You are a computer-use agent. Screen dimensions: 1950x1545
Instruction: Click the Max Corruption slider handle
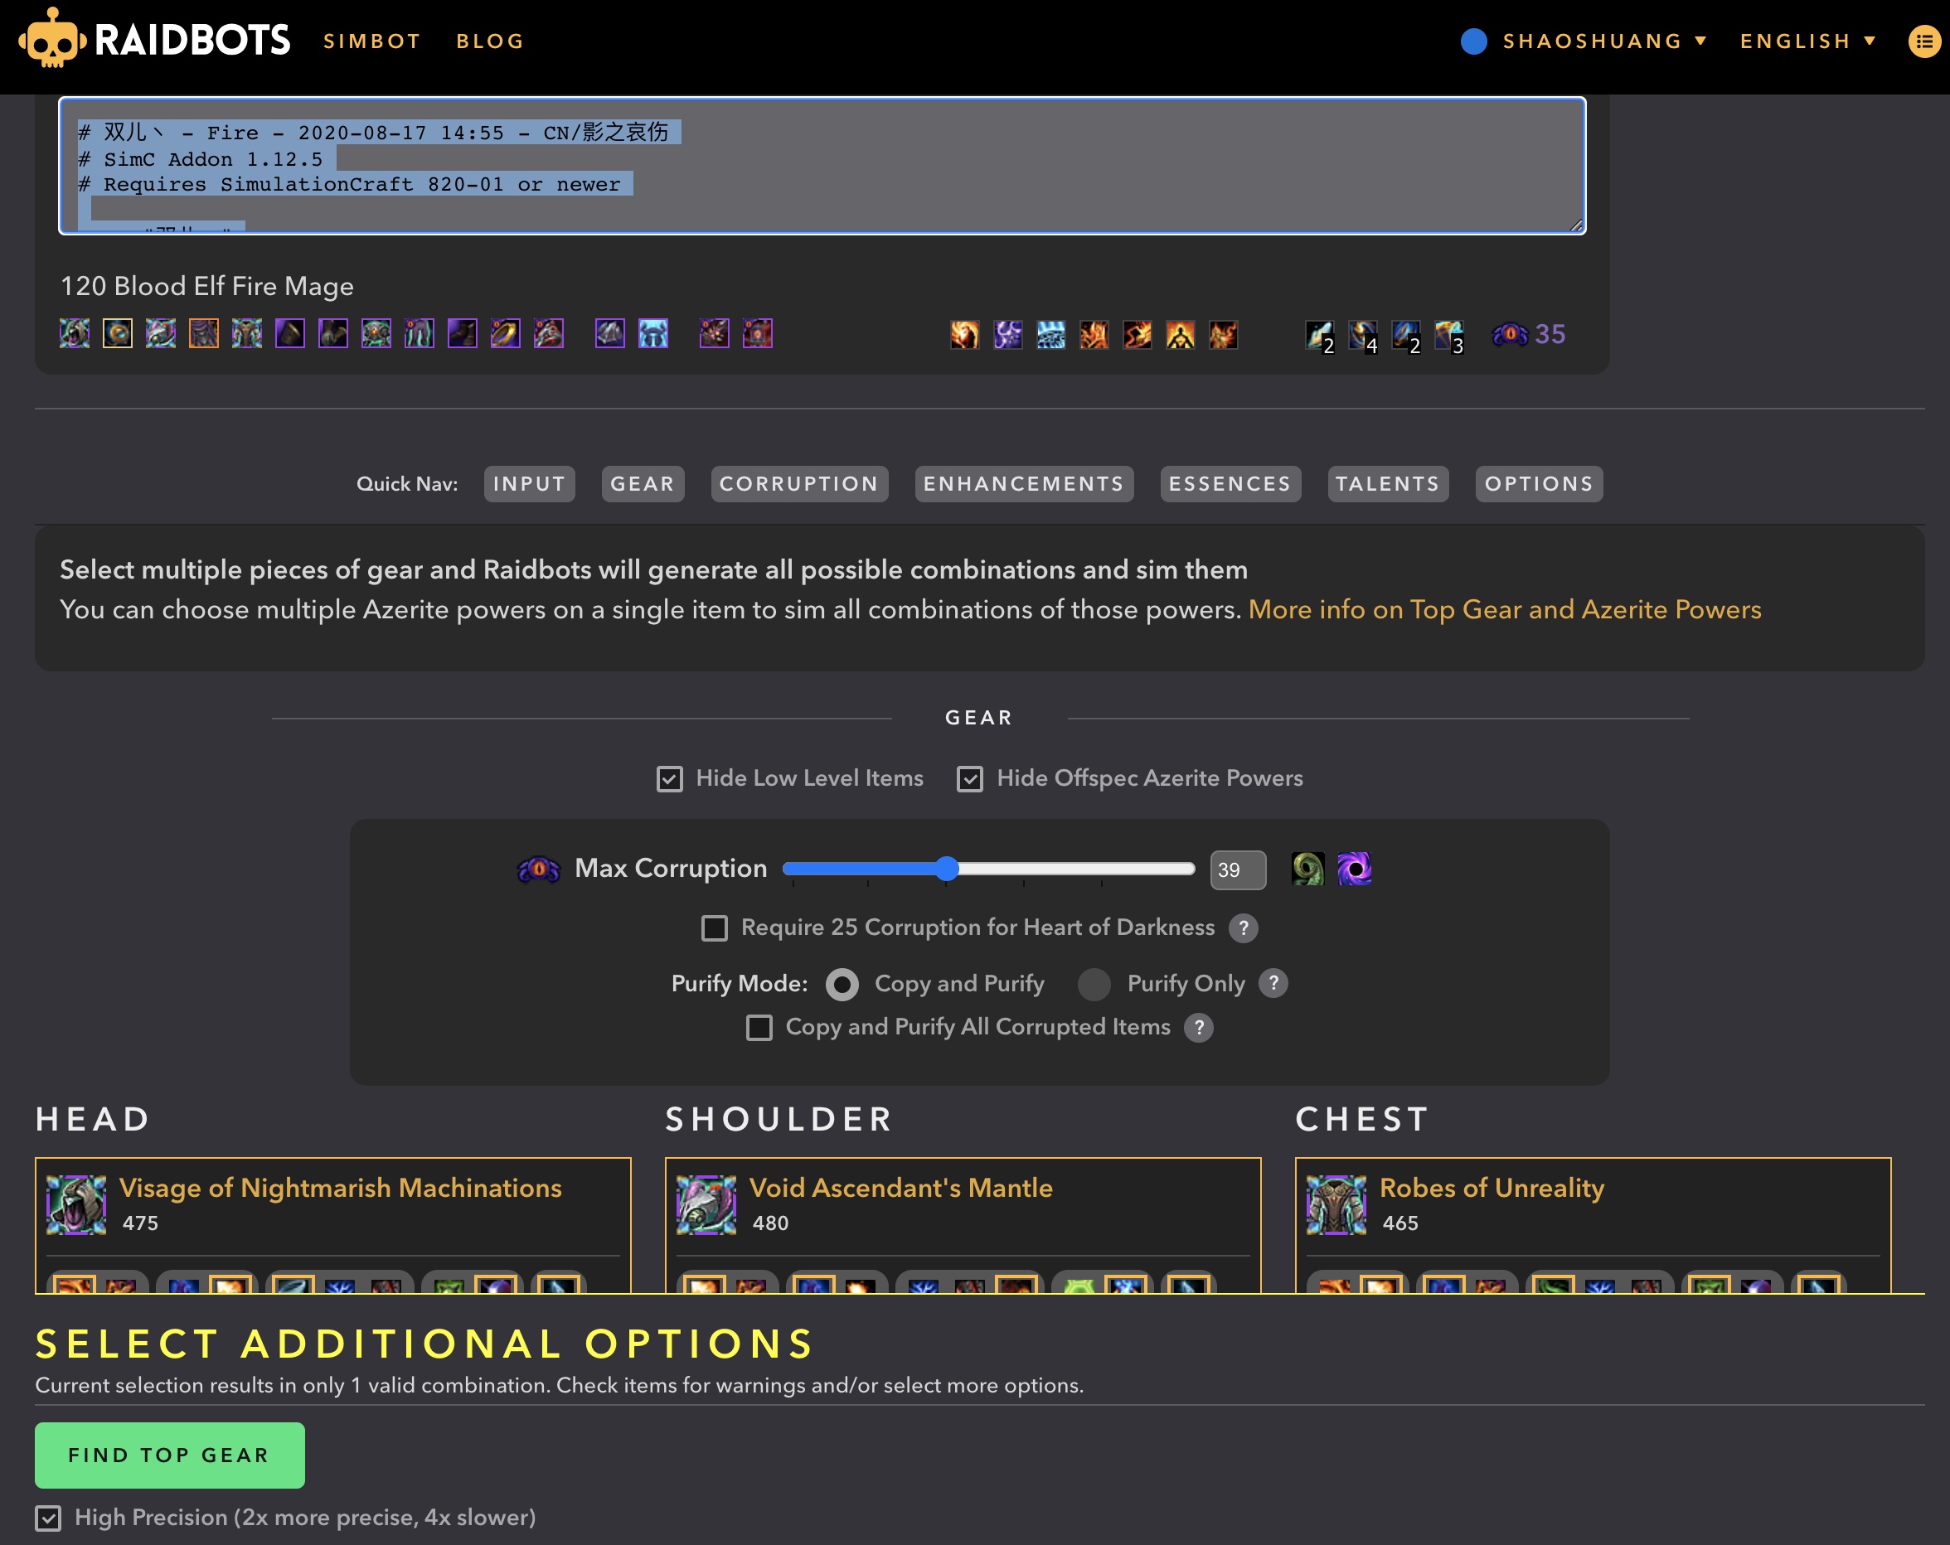pos(946,869)
